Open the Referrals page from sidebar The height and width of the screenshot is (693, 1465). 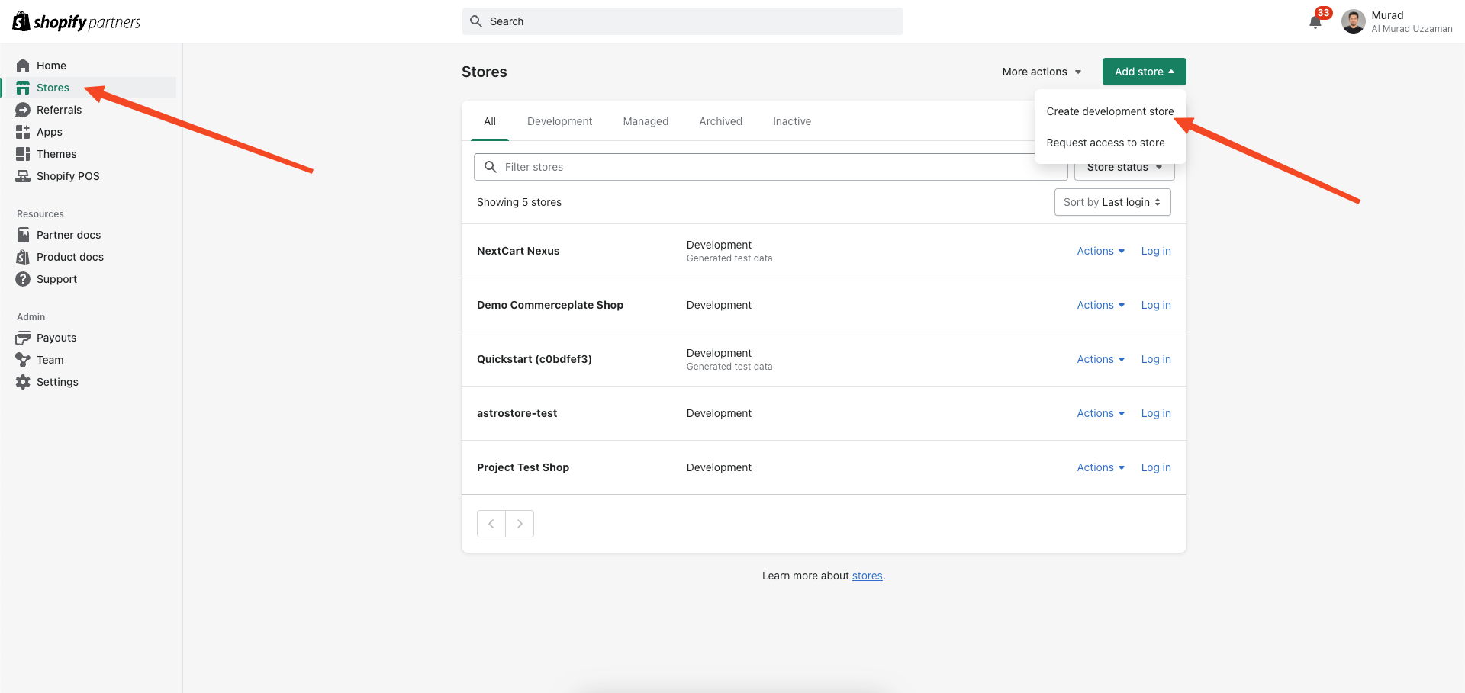[59, 110]
